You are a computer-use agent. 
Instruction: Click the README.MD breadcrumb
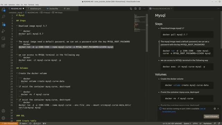coord(33,12)
